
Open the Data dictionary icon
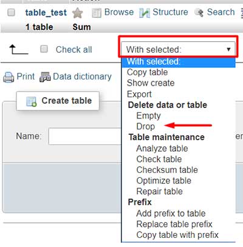click(45, 77)
